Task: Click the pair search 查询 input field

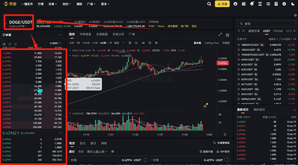Action: click(x=266, y=23)
